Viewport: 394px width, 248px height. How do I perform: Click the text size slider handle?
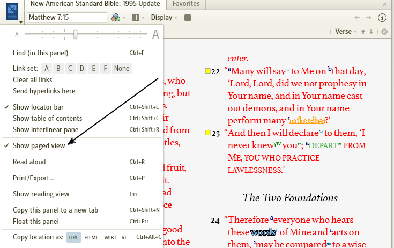click(x=75, y=34)
